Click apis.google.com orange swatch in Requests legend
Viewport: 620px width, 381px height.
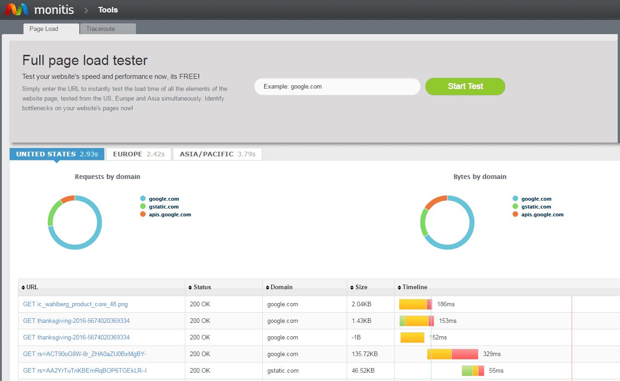(x=143, y=214)
